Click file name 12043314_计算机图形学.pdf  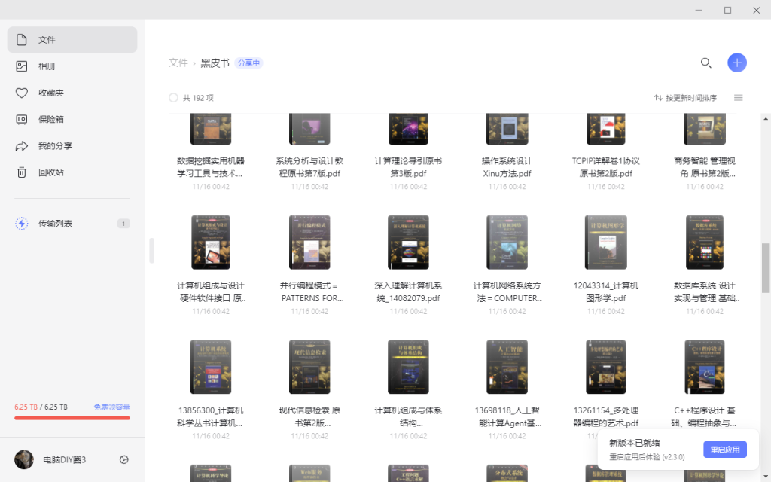606,292
